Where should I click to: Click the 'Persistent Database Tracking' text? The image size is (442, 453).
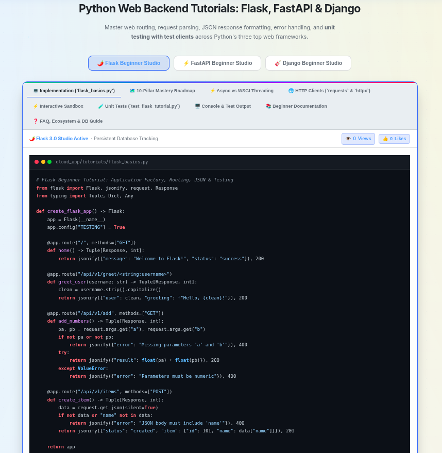pyautogui.click(x=126, y=139)
